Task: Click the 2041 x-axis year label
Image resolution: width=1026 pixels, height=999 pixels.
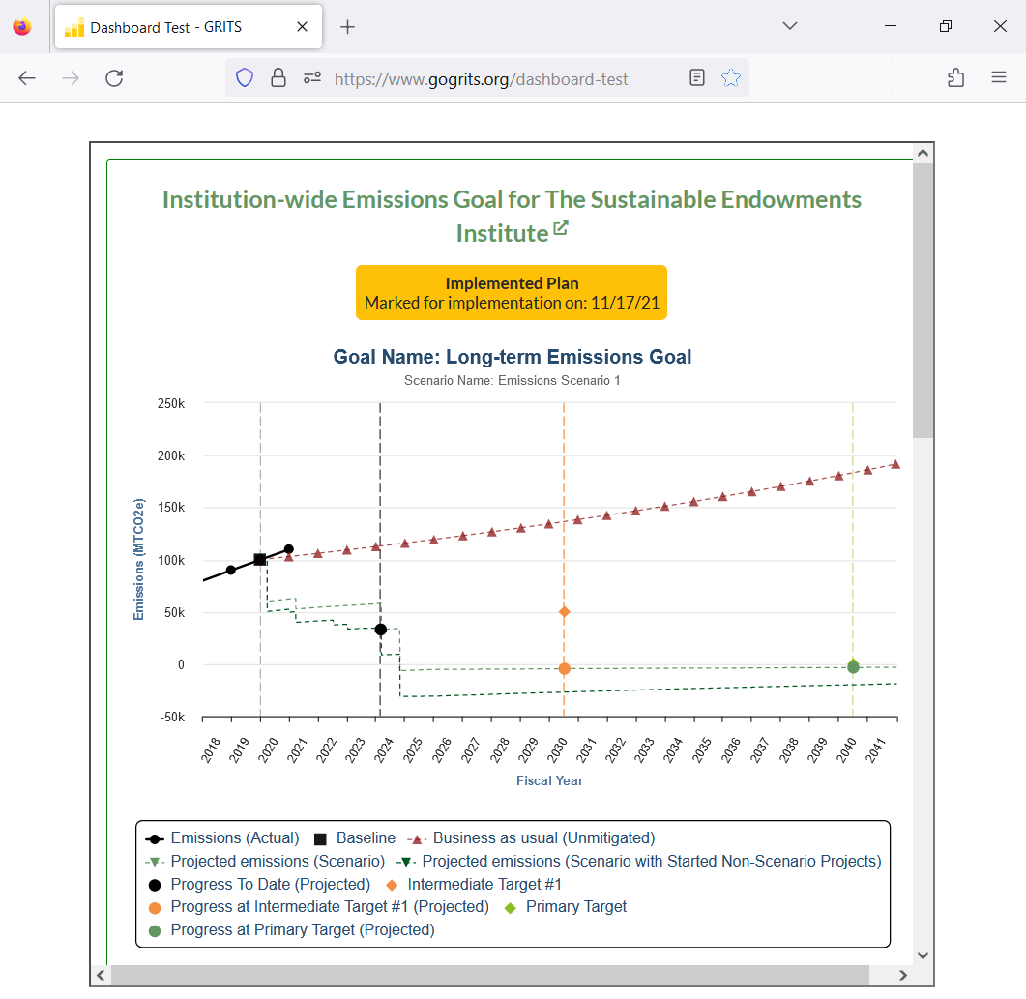Action: [875, 749]
